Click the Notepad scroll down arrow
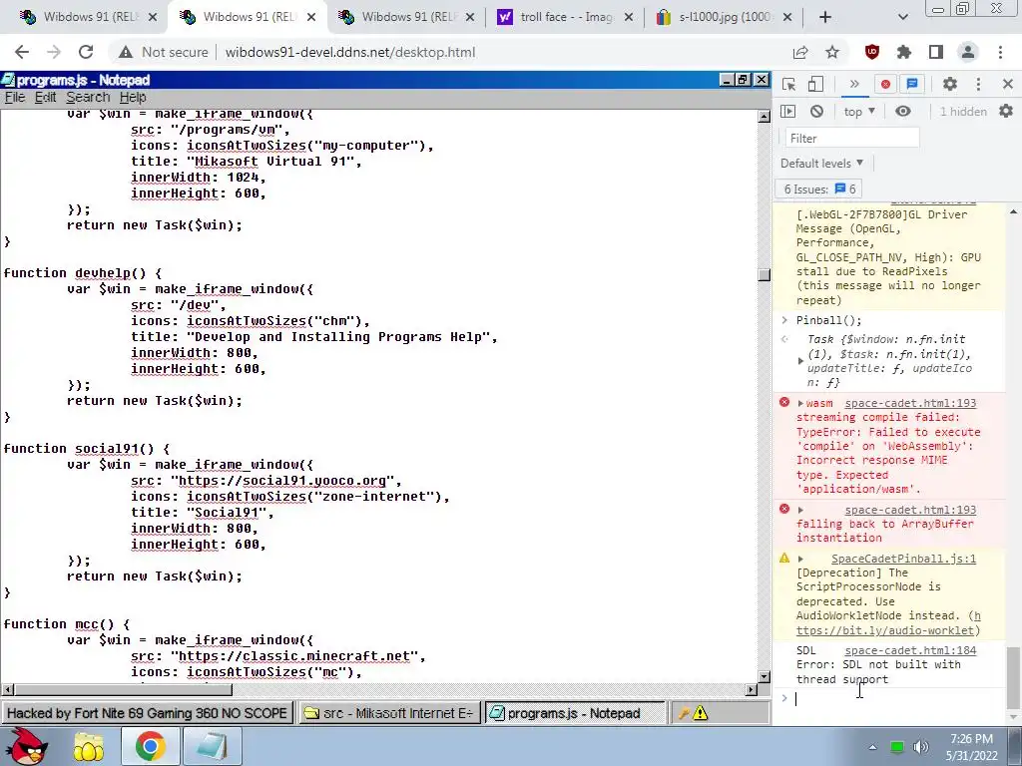 coord(764,677)
